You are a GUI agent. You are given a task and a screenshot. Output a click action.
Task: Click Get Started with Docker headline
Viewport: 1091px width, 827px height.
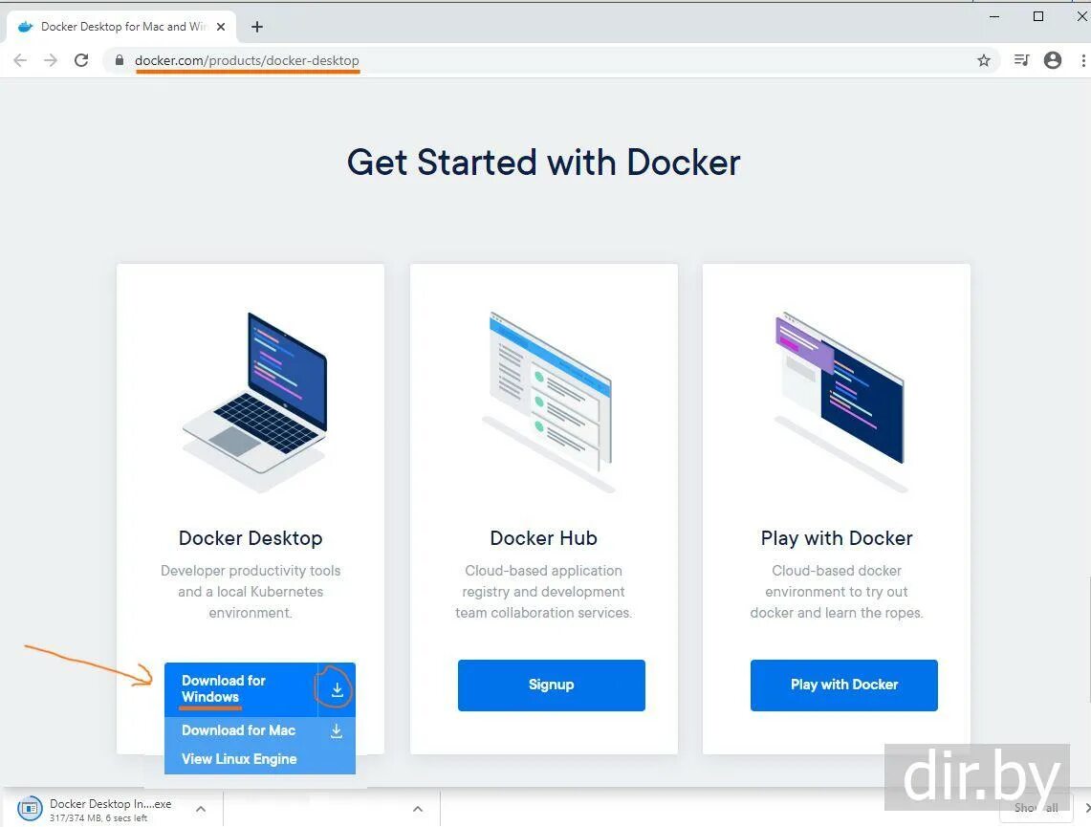point(543,163)
